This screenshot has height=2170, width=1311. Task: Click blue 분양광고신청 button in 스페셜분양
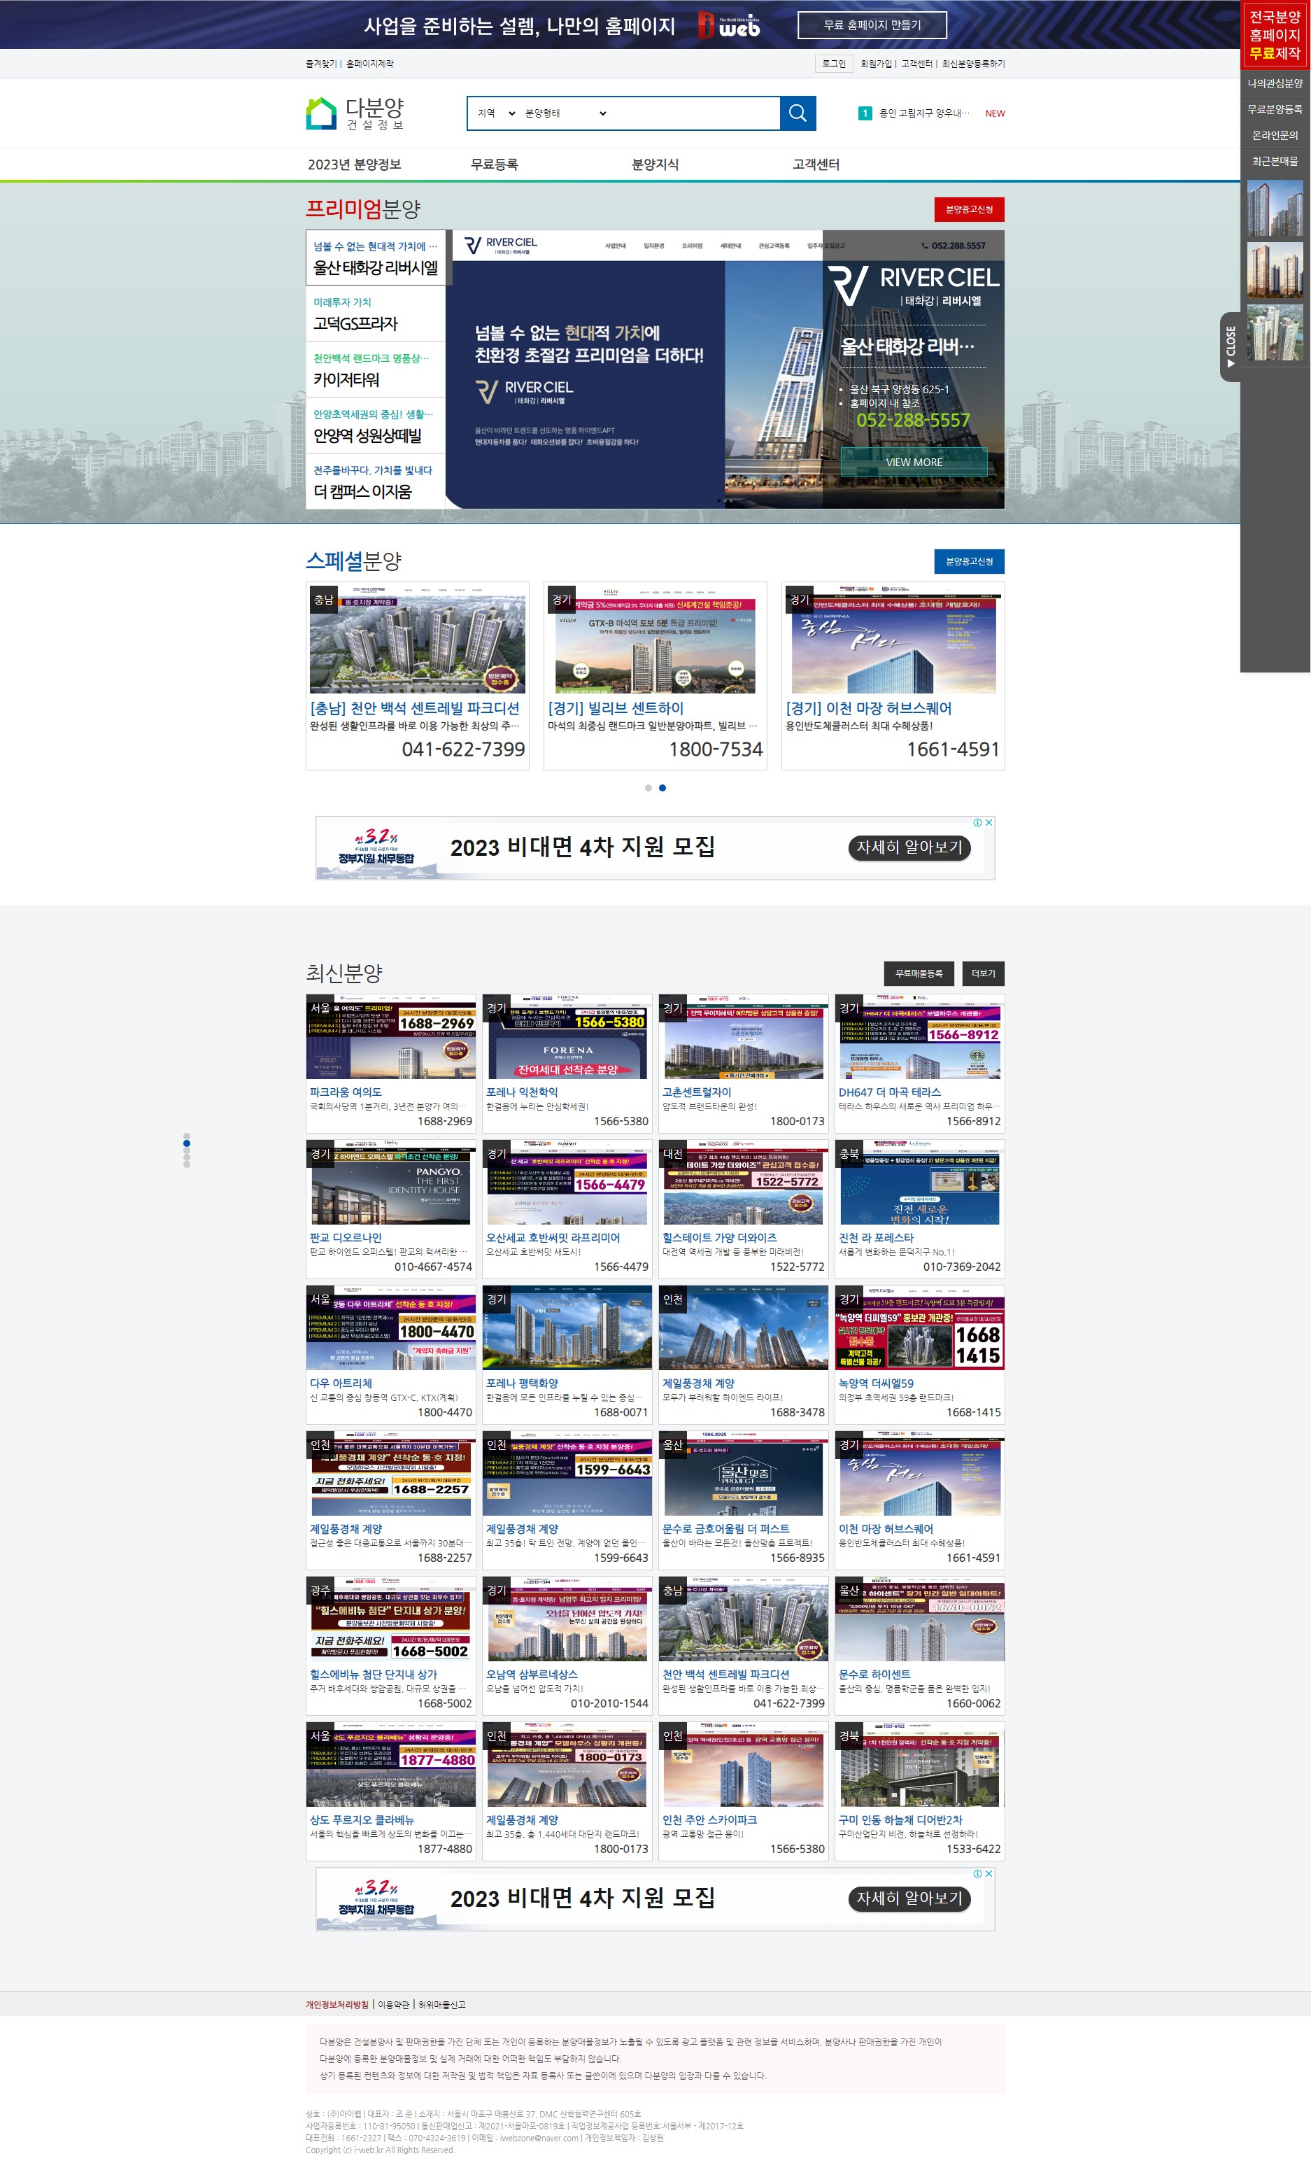[968, 561]
